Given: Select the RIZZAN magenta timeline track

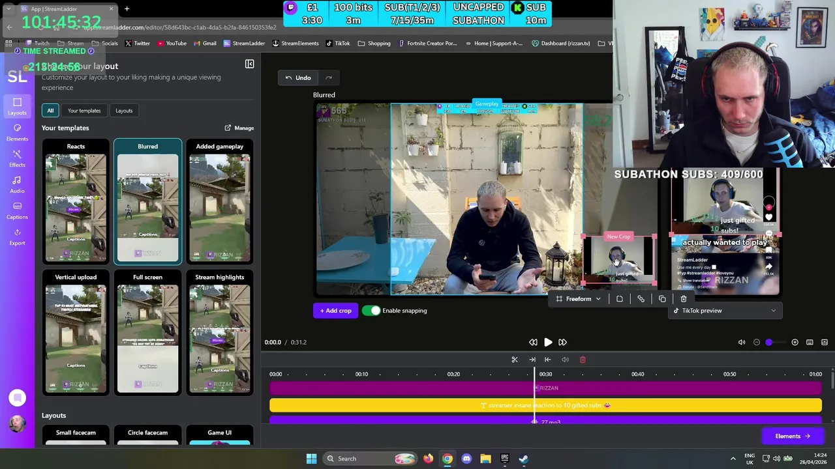Looking at the screenshot, I should click(545, 388).
